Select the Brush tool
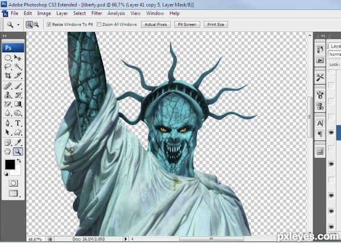This screenshot has width=341, height=244. pos(18,86)
